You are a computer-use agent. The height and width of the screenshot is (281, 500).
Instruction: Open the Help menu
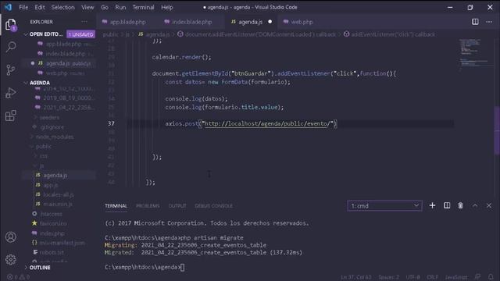tap(166, 7)
